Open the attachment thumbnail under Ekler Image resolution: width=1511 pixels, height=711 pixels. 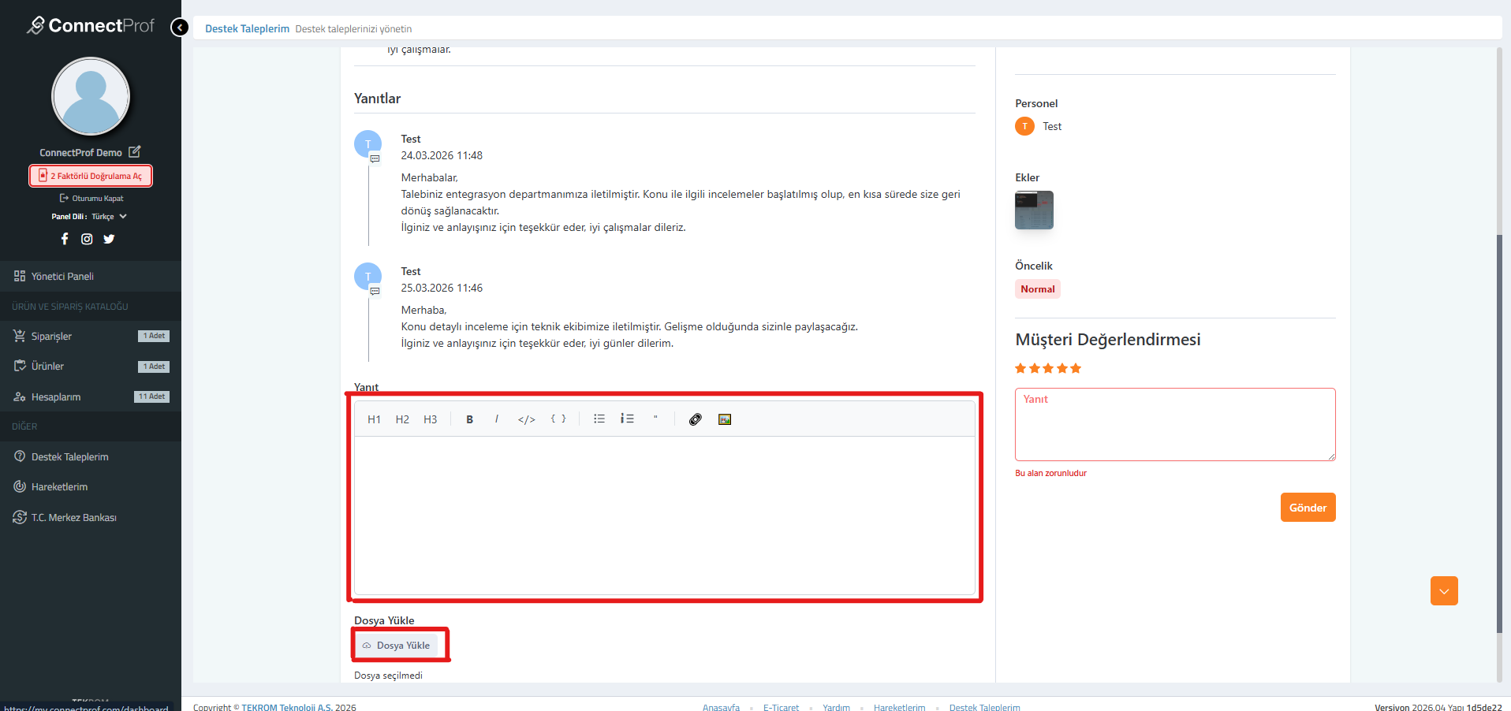1034,210
